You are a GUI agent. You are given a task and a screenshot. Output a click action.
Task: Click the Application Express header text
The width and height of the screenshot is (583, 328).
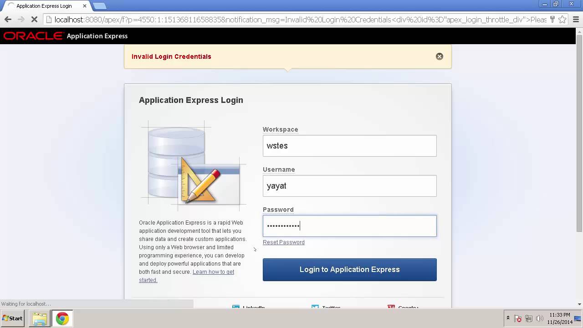tap(97, 36)
